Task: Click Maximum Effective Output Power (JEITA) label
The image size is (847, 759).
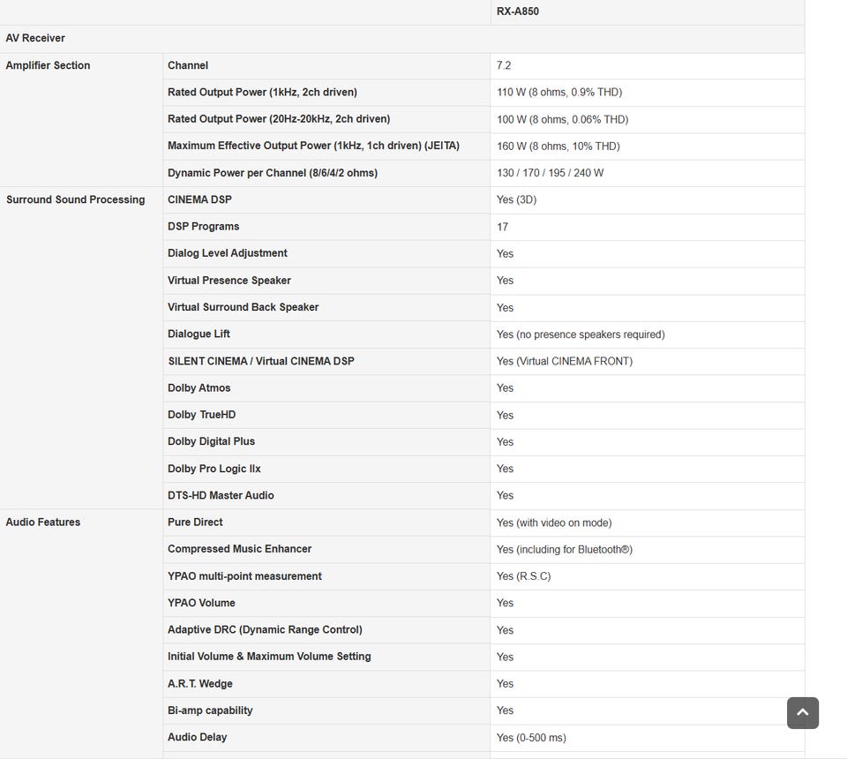Action: (x=313, y=146)
